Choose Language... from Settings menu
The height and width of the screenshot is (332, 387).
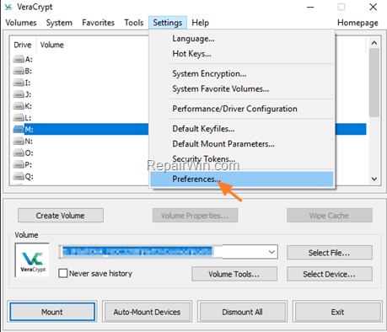coord(242,39)
